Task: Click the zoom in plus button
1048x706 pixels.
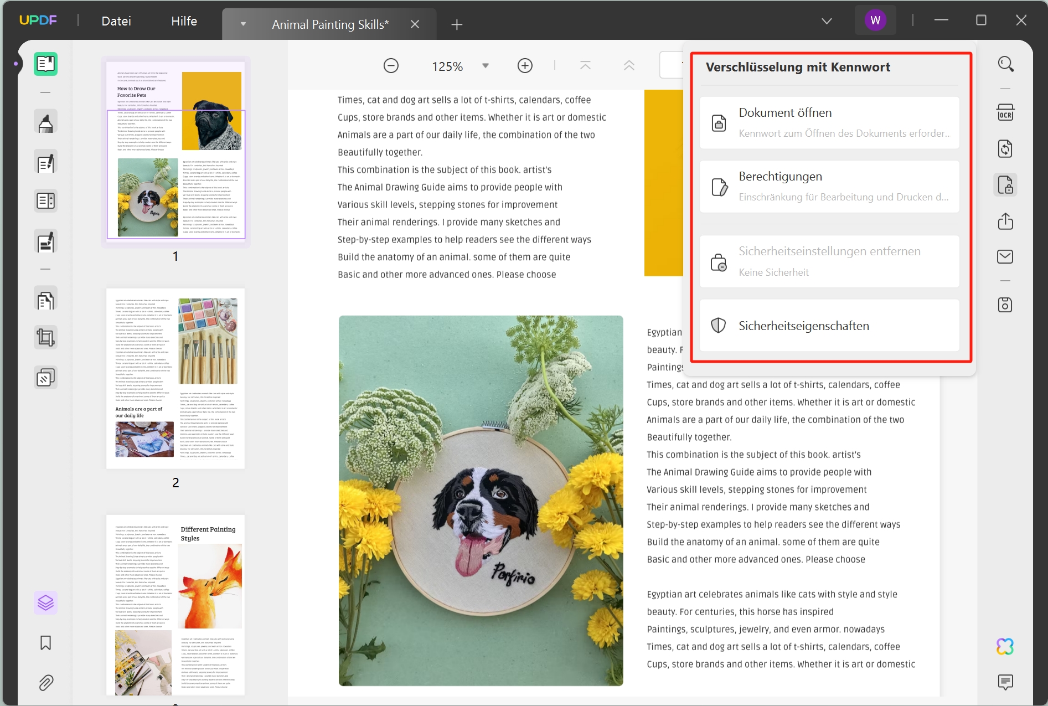Action: [525, 66]
